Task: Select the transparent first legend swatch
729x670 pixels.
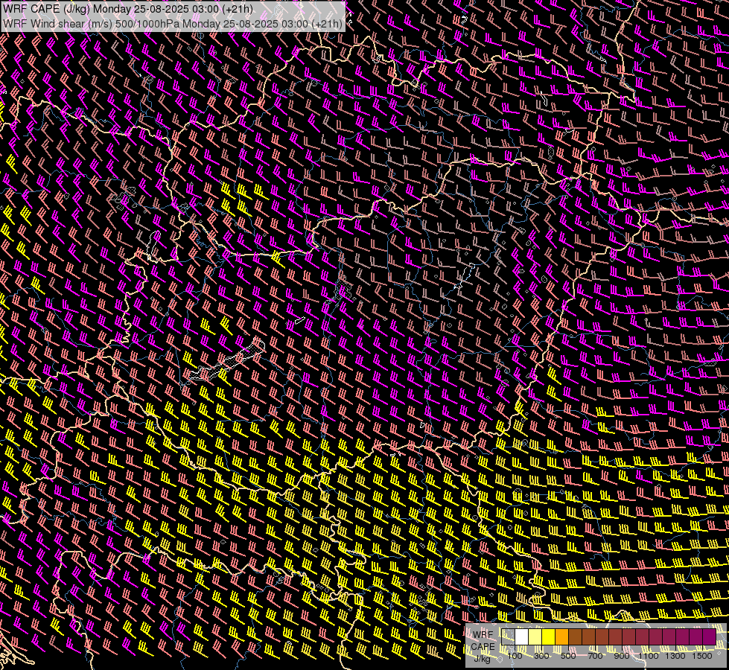Action: 508,637
